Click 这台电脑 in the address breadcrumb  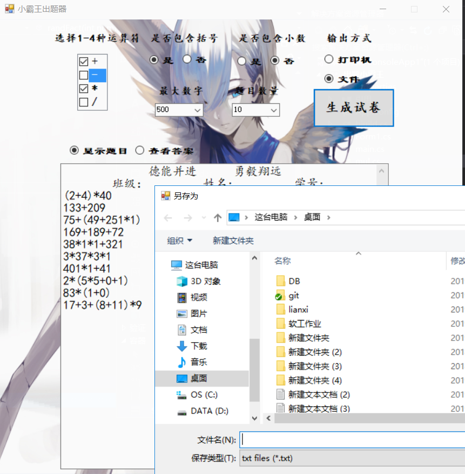(271, 217)
